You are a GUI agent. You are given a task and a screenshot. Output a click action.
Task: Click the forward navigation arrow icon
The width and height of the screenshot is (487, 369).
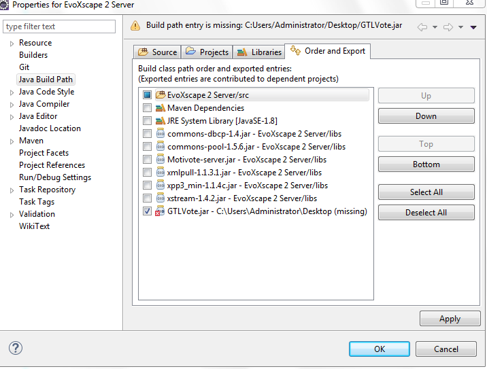[x=448, y=27]
